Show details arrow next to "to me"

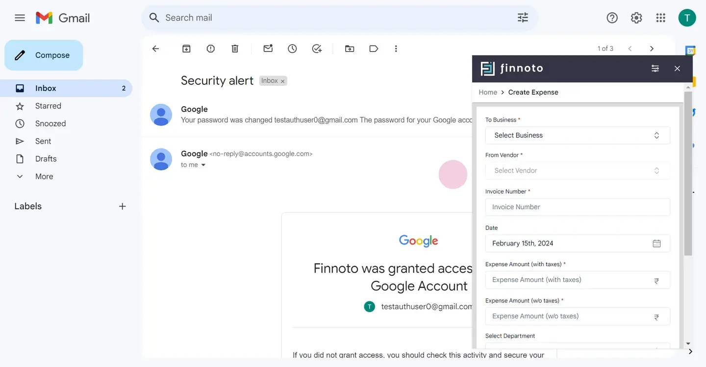[x=203, y=165]
